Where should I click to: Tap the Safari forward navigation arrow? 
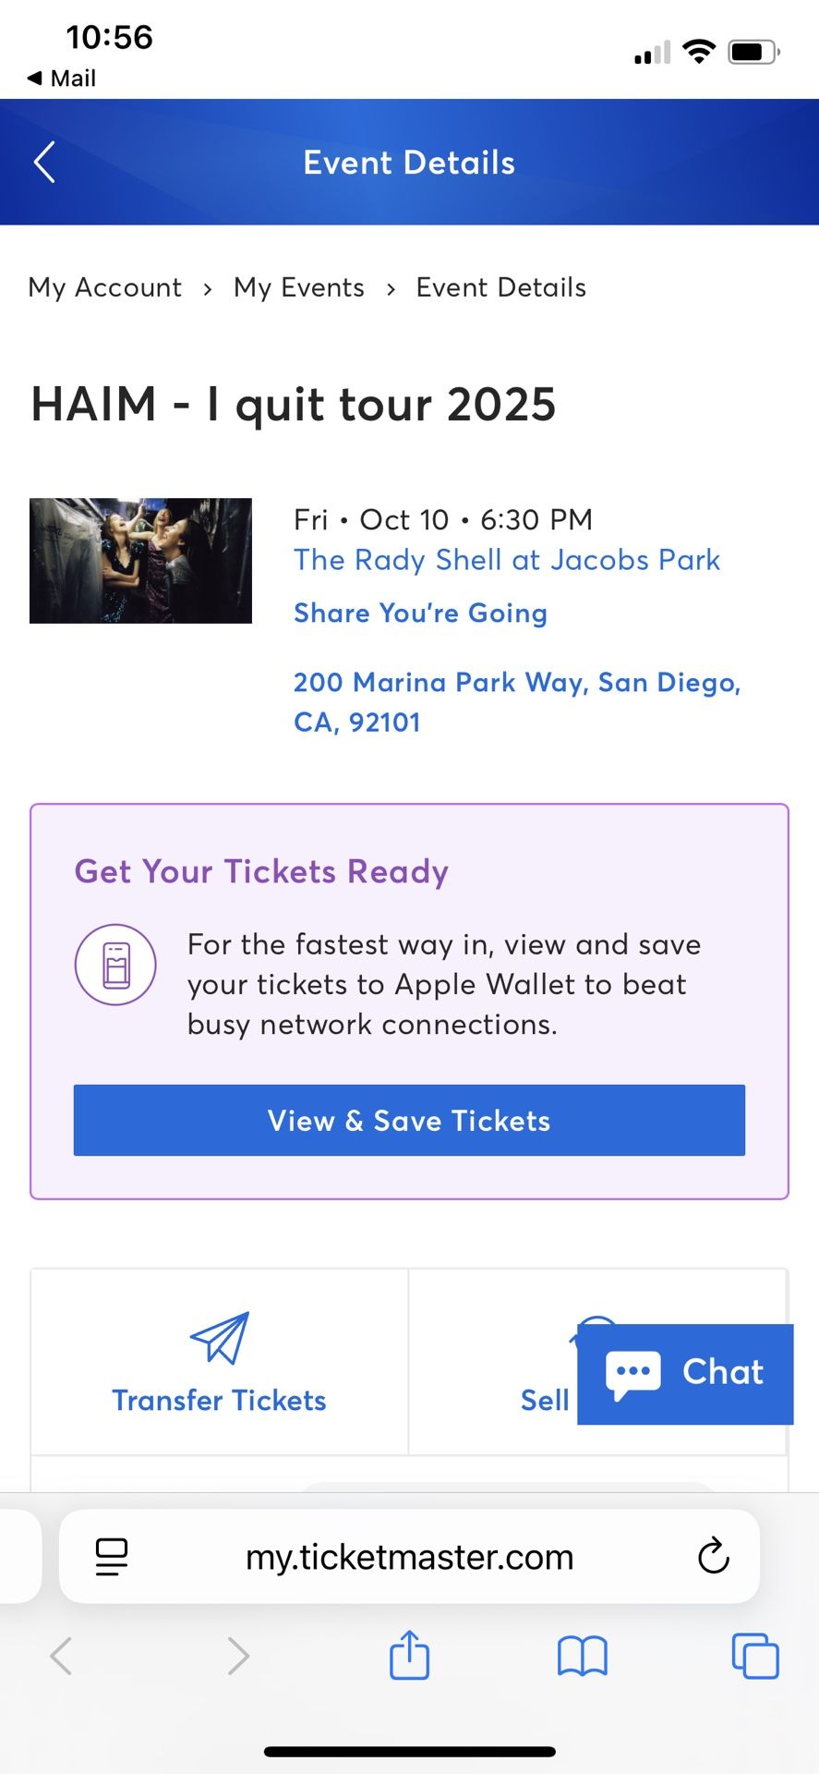click(238, 1655)
